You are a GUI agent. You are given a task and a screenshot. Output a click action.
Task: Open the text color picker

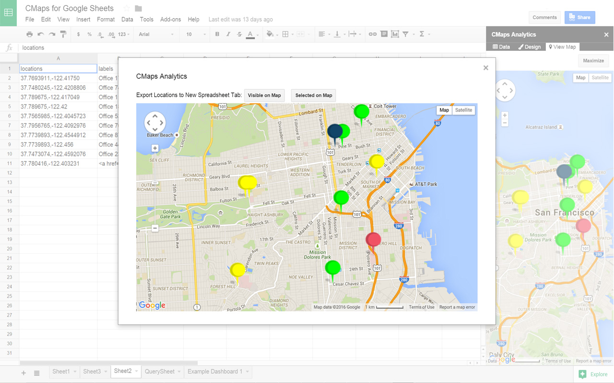pos(250,34)
